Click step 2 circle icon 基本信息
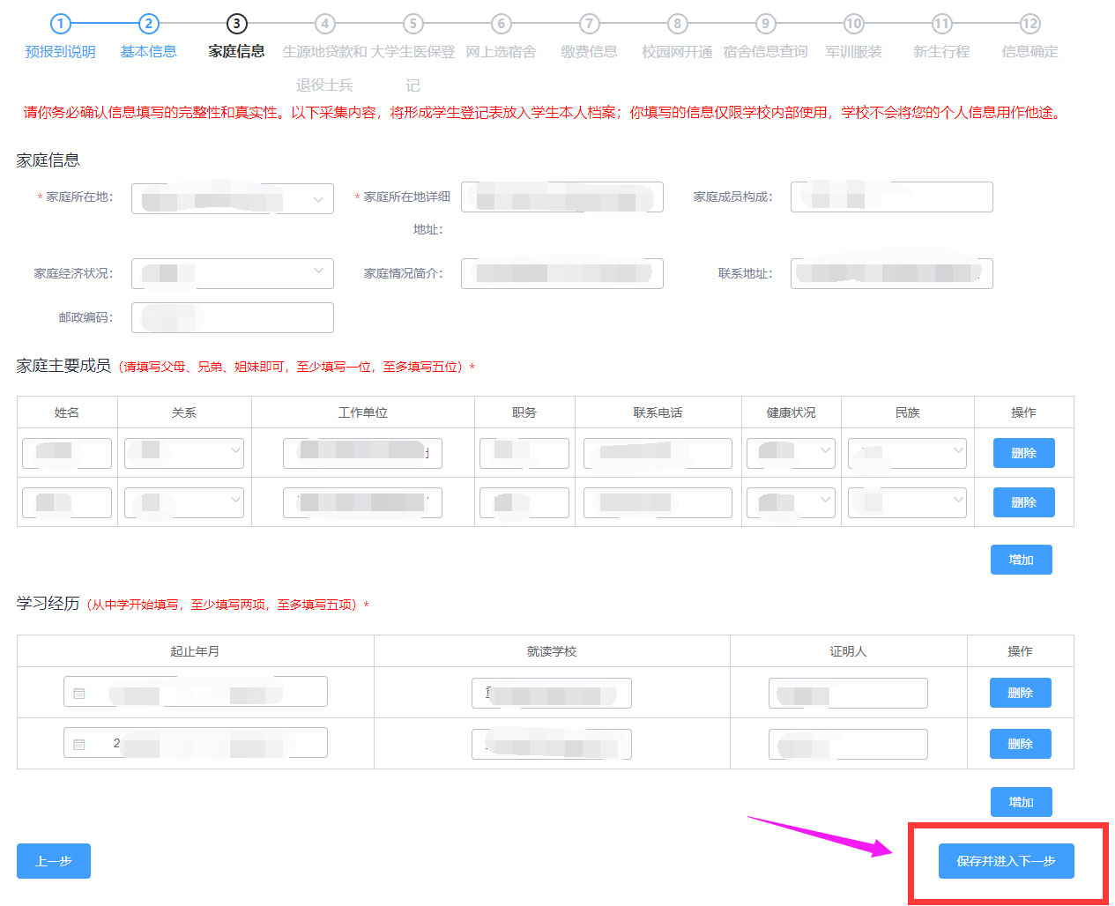This screenshot has height=906, width=1115. (148, 24)
